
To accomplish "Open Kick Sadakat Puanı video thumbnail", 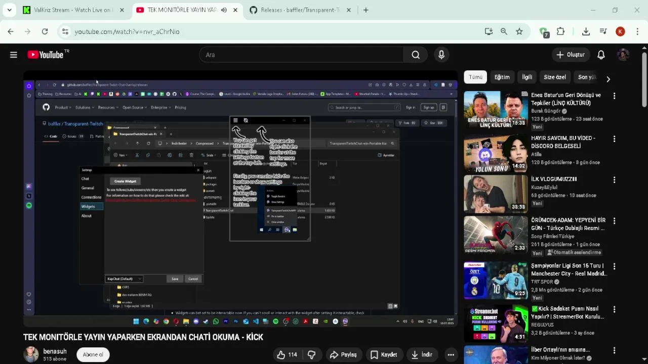I will tap(496, 324).
